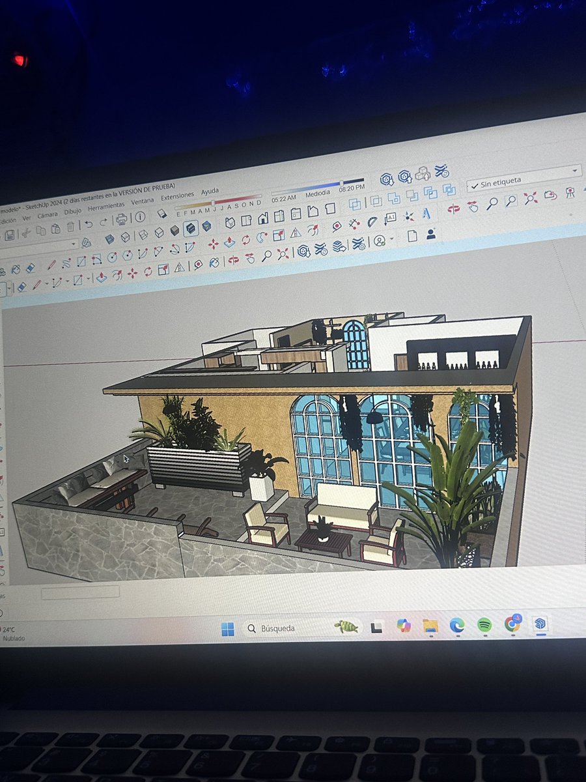Click the measurements input box
586x782 pixels.
(80, 592)
